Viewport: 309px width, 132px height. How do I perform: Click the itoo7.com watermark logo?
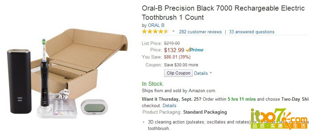click(280, 118)
